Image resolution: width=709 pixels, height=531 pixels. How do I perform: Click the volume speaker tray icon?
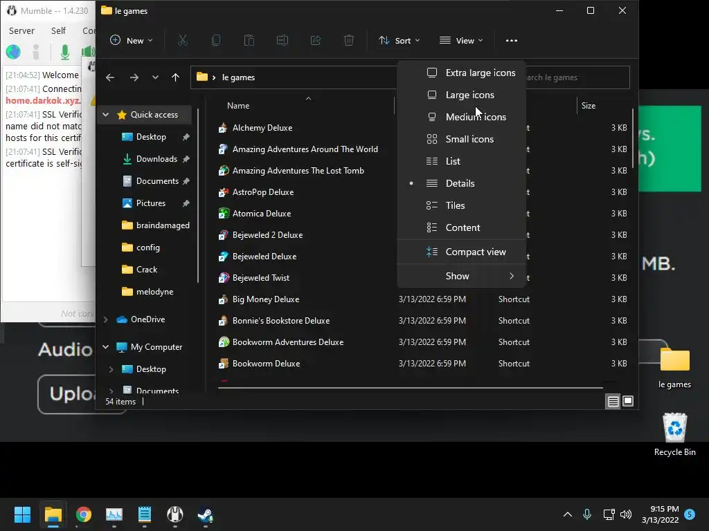click(x=626, y=514)
